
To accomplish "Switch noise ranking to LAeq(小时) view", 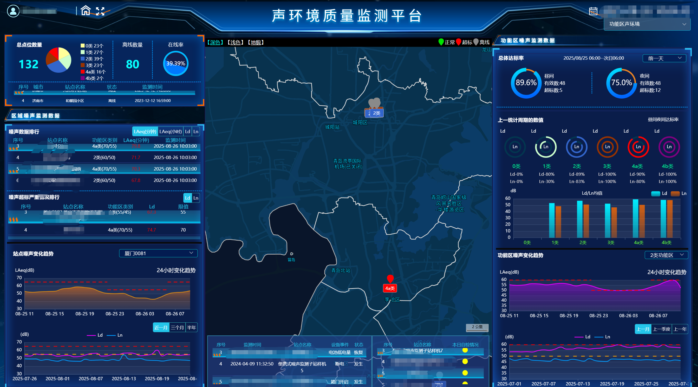I will click(x=171, y=131).
